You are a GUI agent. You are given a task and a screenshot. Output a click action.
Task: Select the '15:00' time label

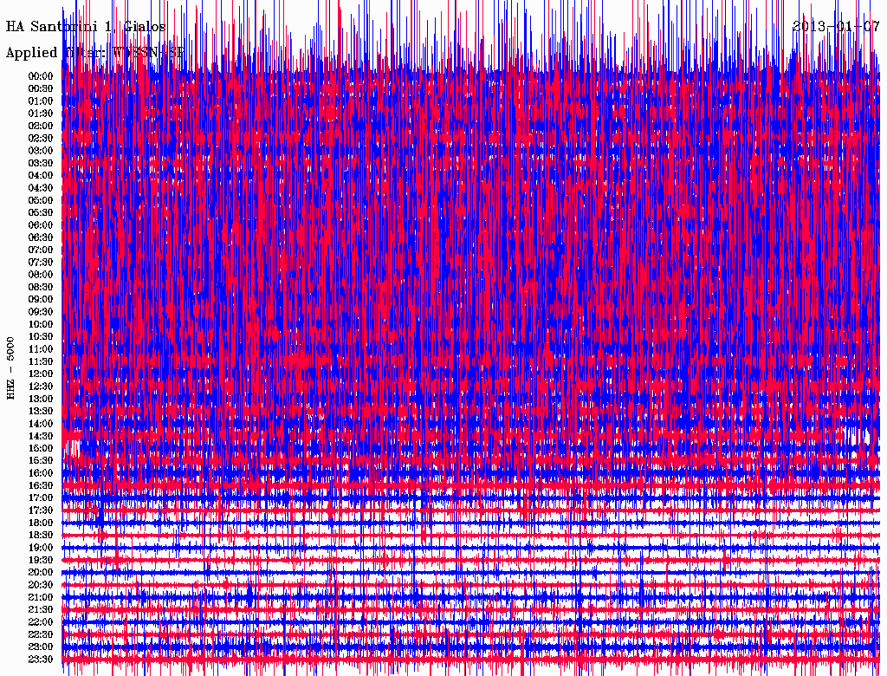[x=41, y=448]
